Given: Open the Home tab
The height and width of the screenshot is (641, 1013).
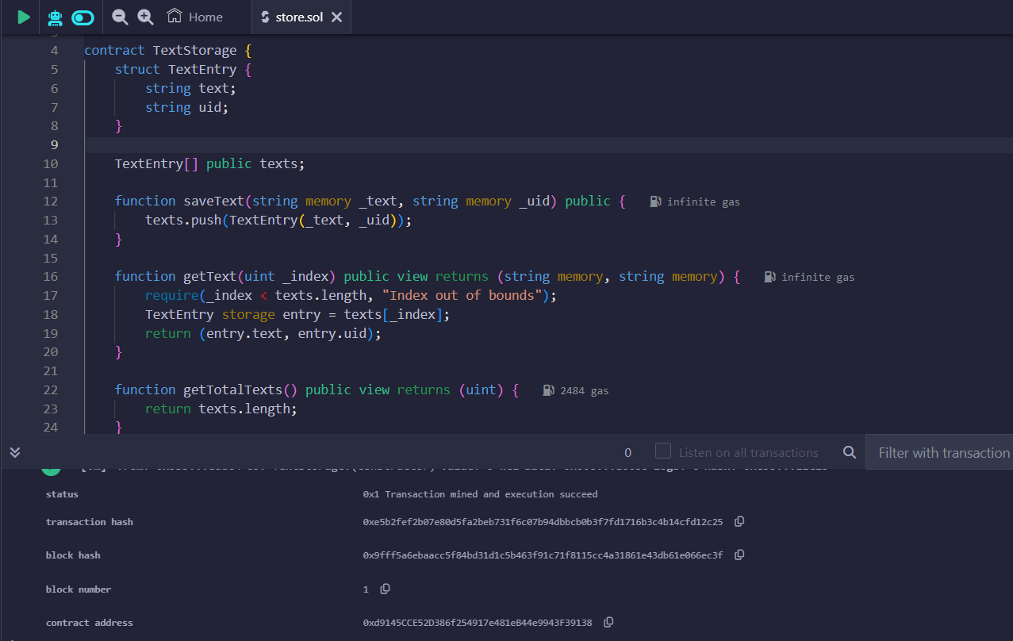Looking at the screenshot, I should click(x=195, y=17).
